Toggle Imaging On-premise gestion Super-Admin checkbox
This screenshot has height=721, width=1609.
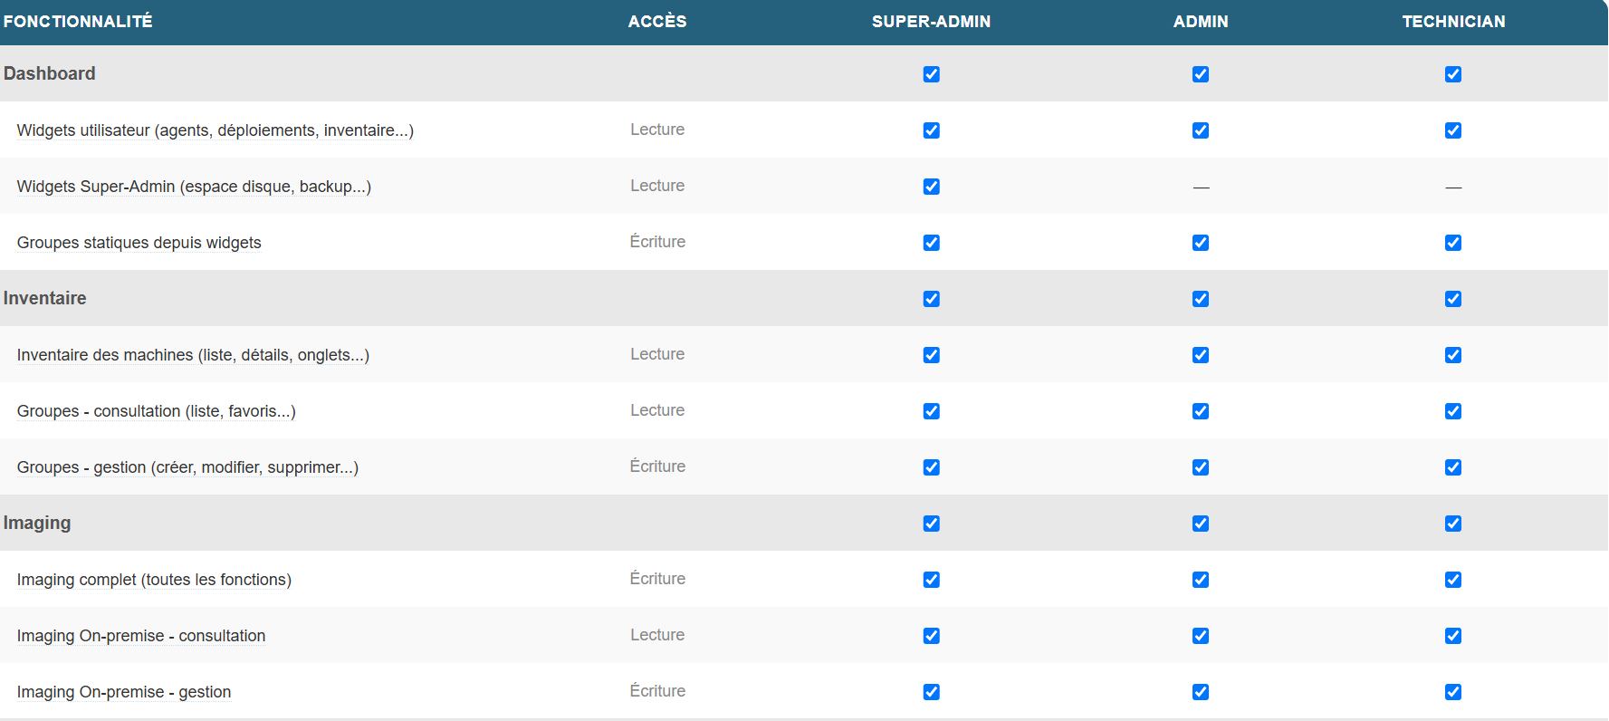[x=931, y=692]
